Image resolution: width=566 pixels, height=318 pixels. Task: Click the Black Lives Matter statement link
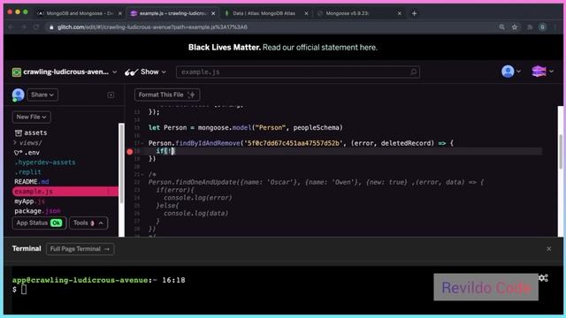[x=320, y=47]
